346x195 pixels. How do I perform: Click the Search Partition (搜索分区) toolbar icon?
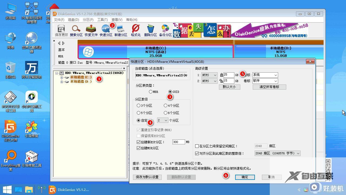click(76, 31)
